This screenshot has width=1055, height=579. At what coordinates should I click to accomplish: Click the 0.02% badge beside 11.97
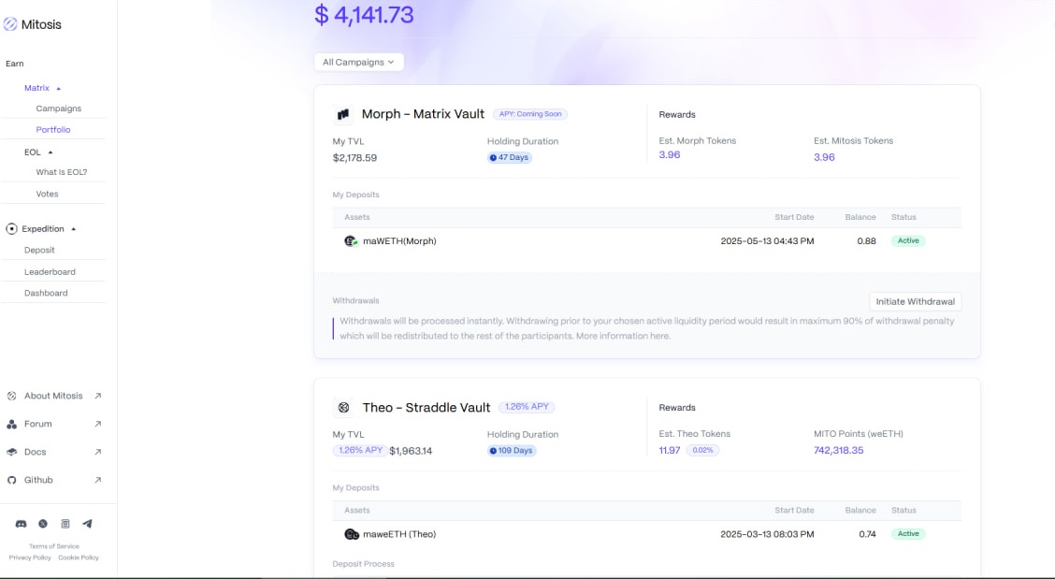click(702, 451)
